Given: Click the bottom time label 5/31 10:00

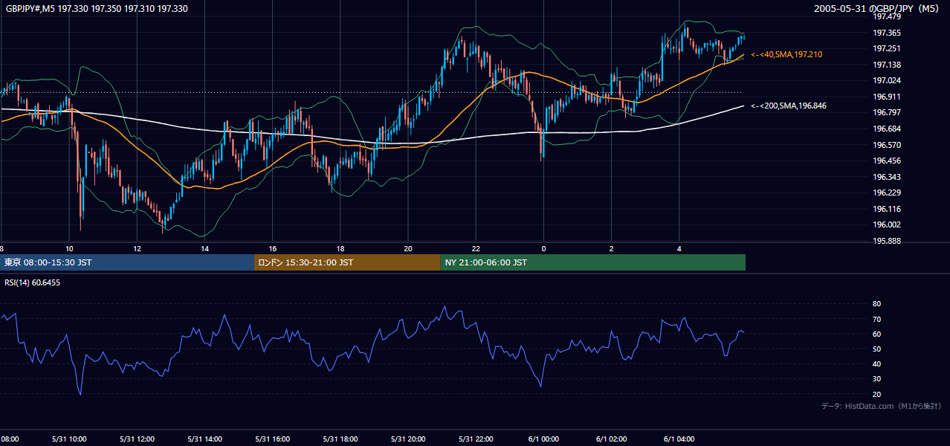Looking at the screenshot, I should coord(68,439).
